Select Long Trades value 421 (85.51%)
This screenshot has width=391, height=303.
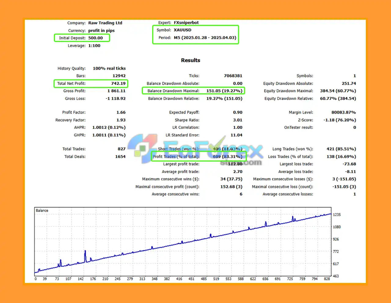coord(341,149)
